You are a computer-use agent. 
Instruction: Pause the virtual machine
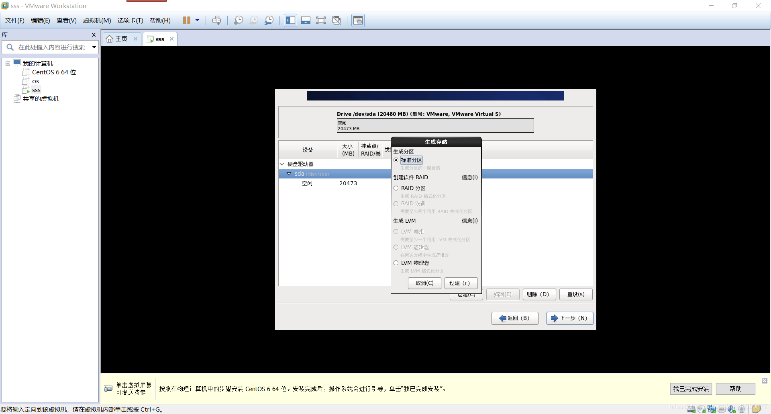click(x=187, y=20)
